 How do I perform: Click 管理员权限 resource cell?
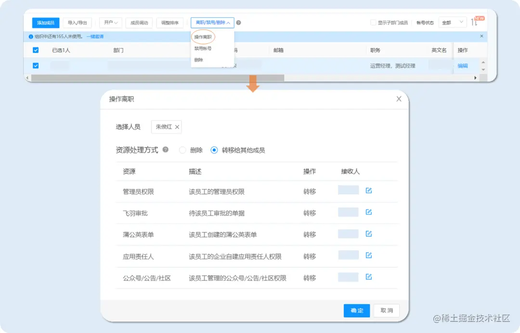point(138,192)
